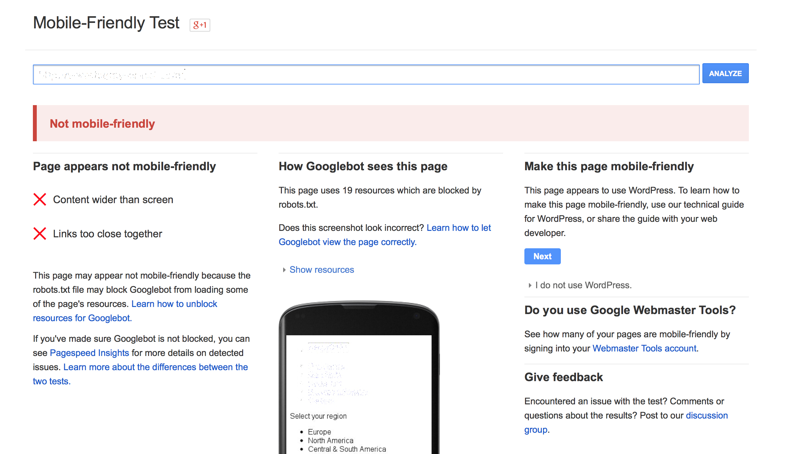Click Page appears not mobile-friendly heading
This screenshot has width=794, height=454.
pos(124,166)
